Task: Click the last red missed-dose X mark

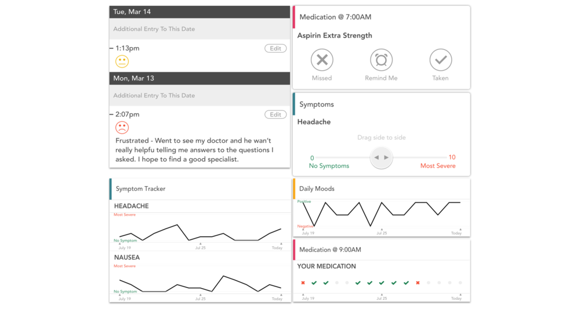Action: (418, 283)
